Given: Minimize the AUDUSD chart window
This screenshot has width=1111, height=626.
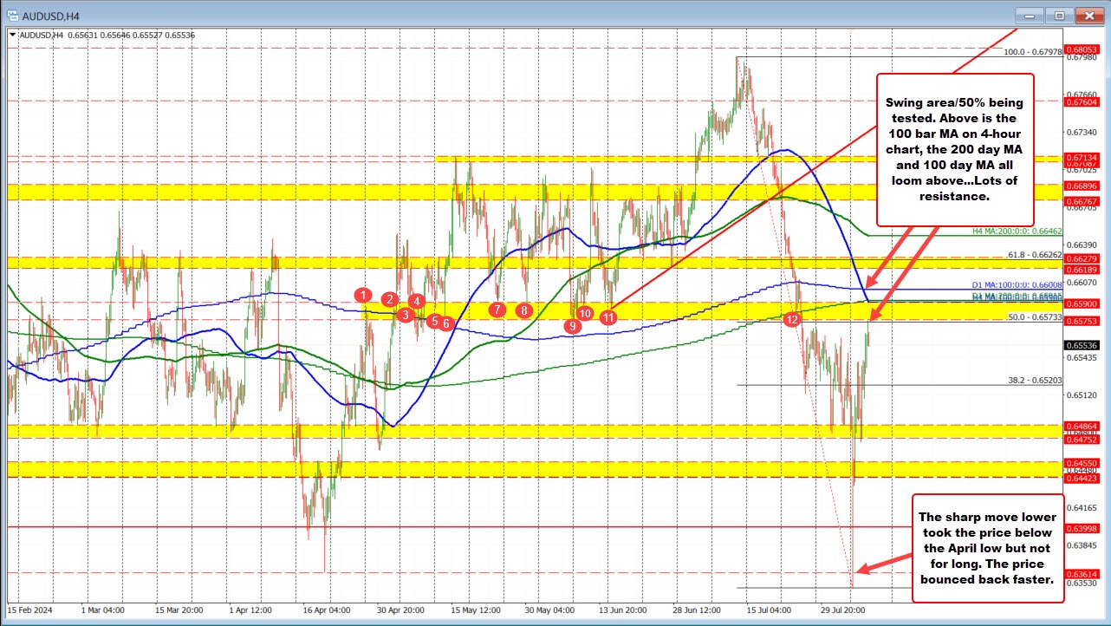Looking at the screenshot, I should pos(1030,15).
